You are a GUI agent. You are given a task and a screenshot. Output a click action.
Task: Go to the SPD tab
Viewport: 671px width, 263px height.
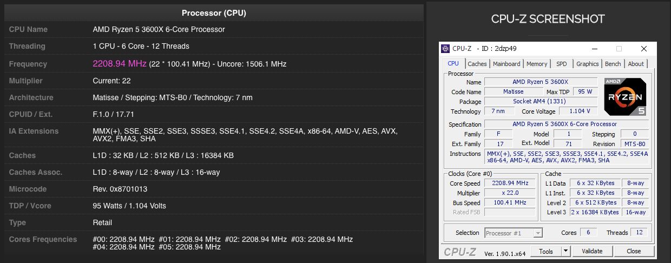pos(561,64)
